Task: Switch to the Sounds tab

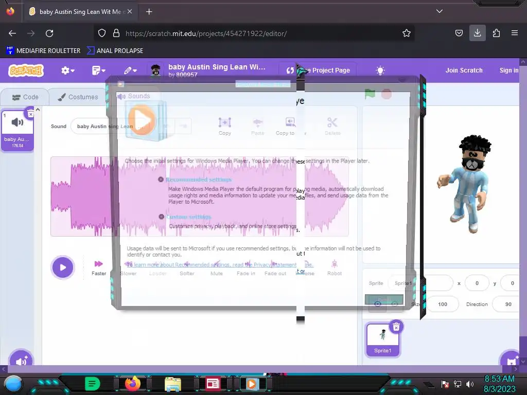Action: click(x=134, y=96)
